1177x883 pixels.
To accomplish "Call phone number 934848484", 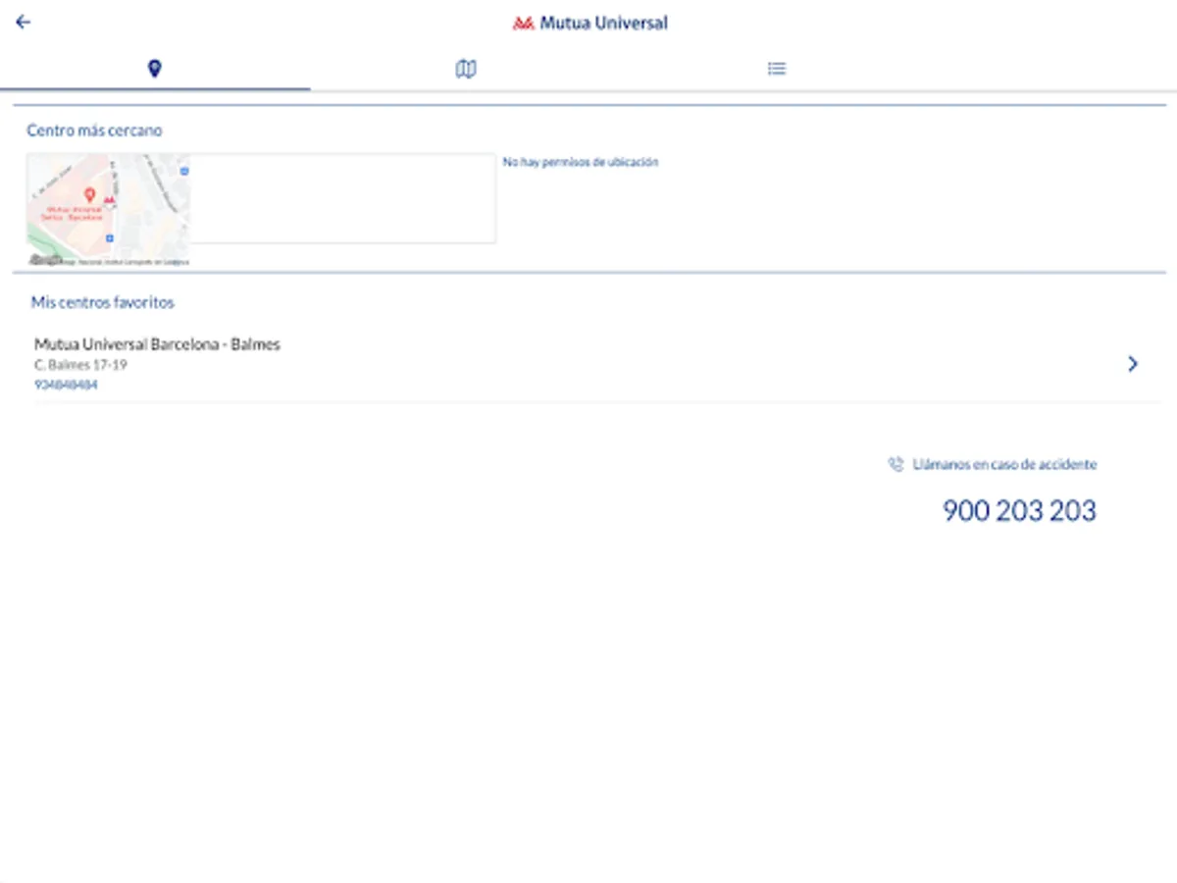I will pyautogui.click(x=66, y=385).
